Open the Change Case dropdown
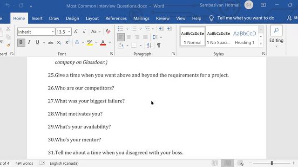The width and height of the screenshot is (298, 167). pyautogui.click(x=95, y=32)
